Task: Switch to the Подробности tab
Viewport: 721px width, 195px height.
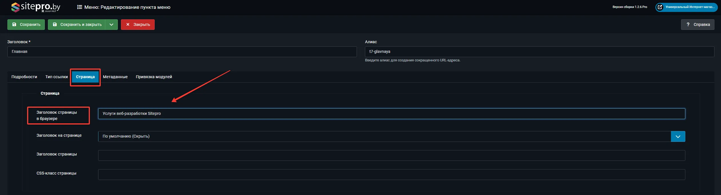Action: coord(24,77)
